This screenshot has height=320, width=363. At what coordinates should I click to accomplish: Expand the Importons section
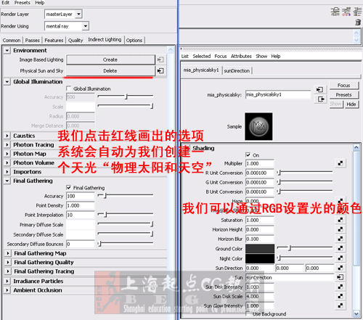(7, 172)
